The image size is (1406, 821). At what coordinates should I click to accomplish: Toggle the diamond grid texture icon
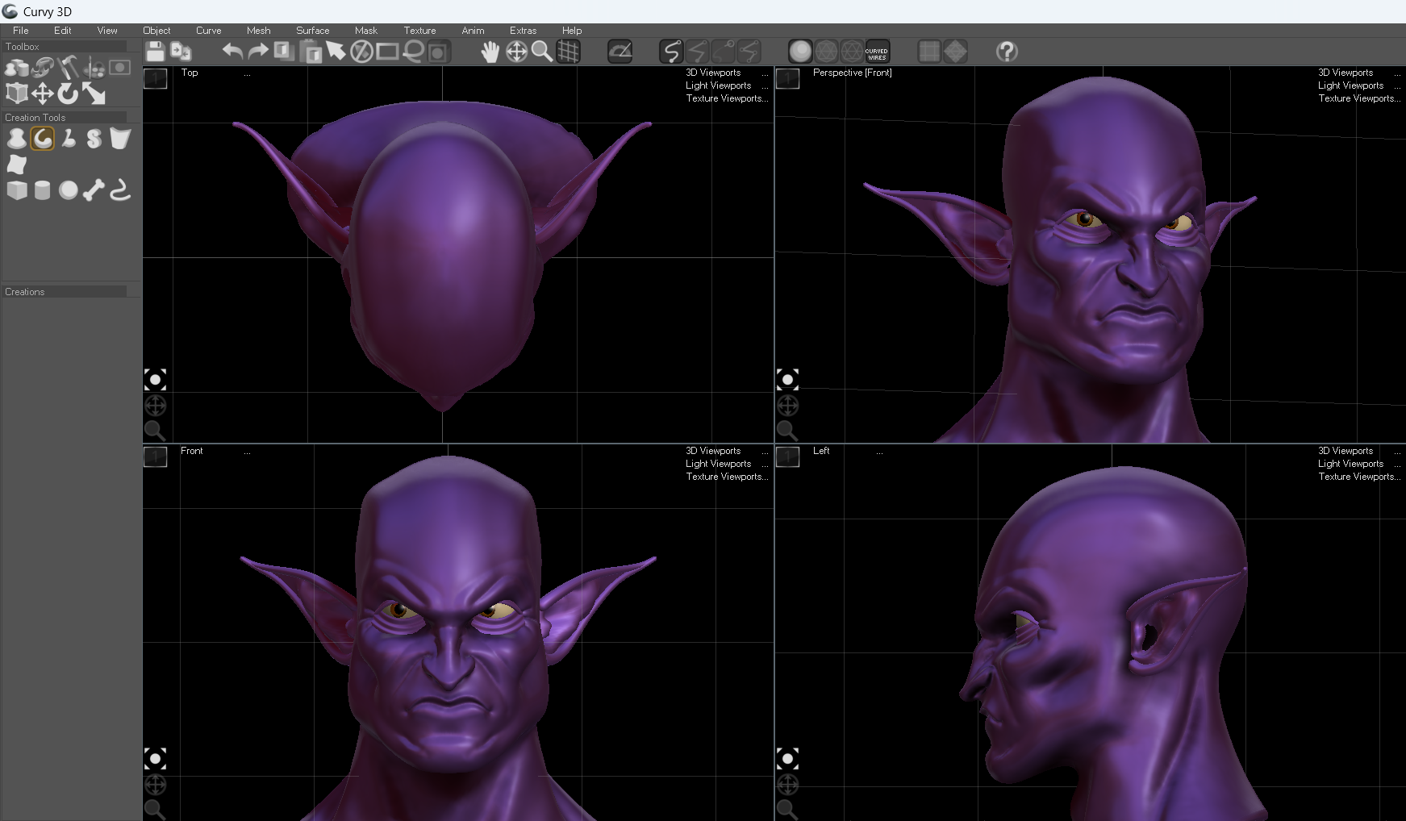click(x=955, y=52)
